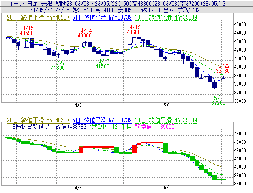
Task: Select 10日 MA=39309 legend in lower chart
Action: click(x=166, y=120)
